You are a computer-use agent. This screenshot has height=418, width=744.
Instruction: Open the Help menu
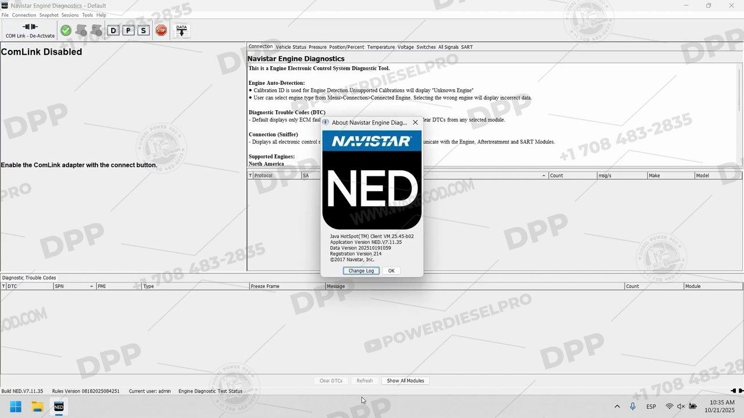[x=101, y=15]
